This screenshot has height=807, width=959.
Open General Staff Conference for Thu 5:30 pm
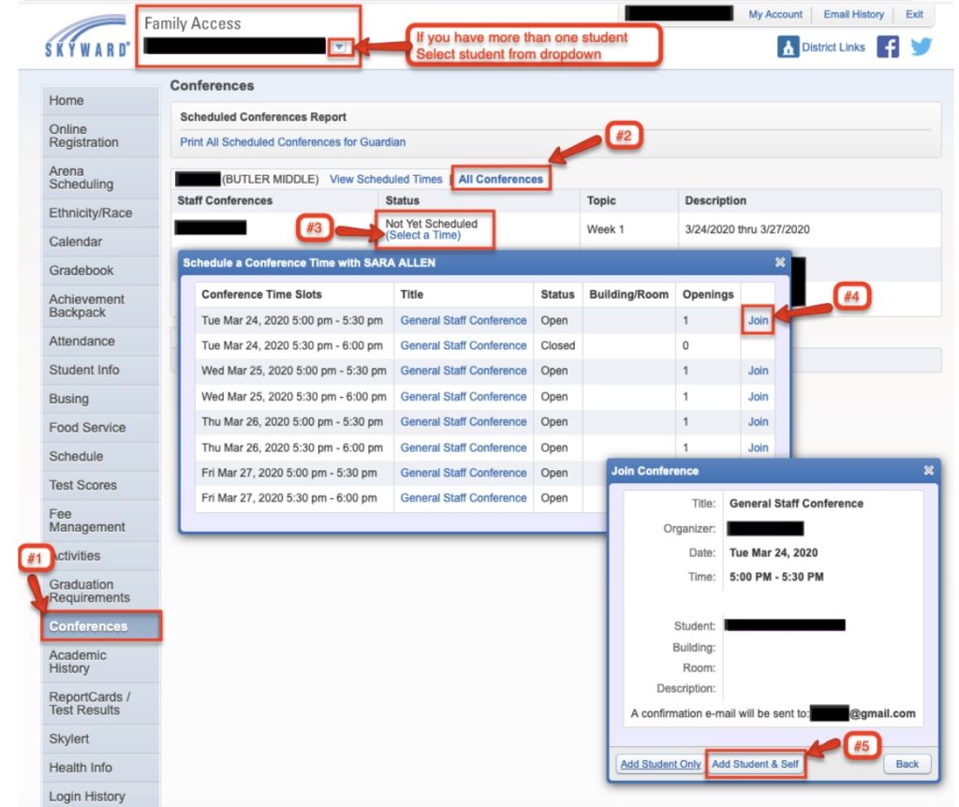coord(463,448)
